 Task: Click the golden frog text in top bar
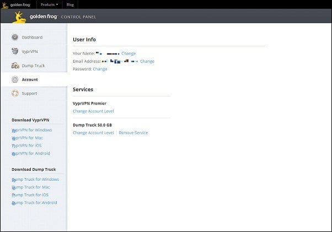(20, 4)
